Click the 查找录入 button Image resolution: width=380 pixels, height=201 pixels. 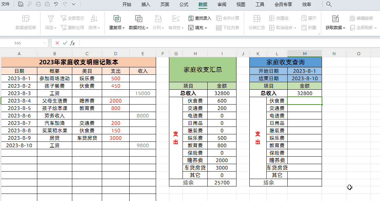click(x=200, y=18)
